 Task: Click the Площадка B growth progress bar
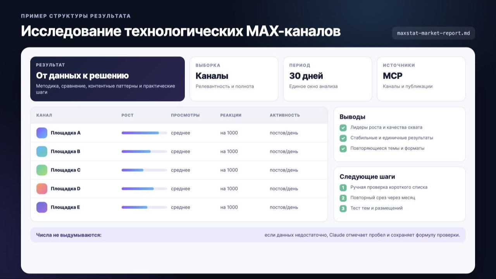pos(144,152)
